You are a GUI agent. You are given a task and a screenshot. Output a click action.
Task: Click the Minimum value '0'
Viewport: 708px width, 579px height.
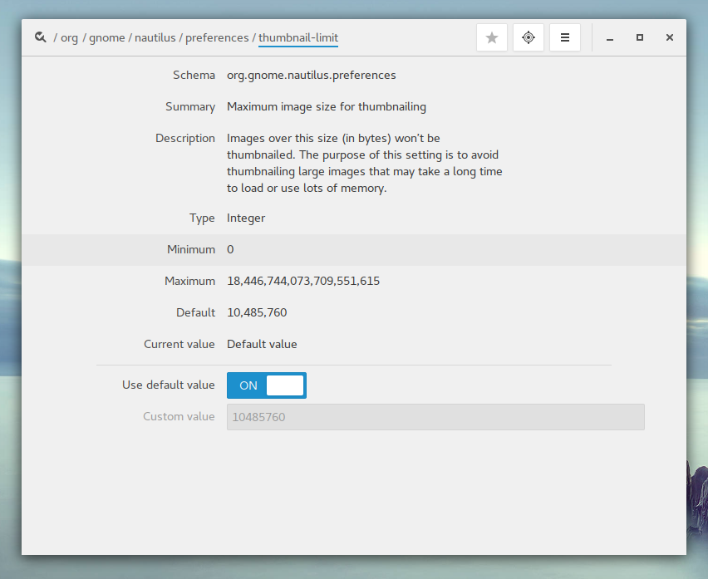(230, 249)
